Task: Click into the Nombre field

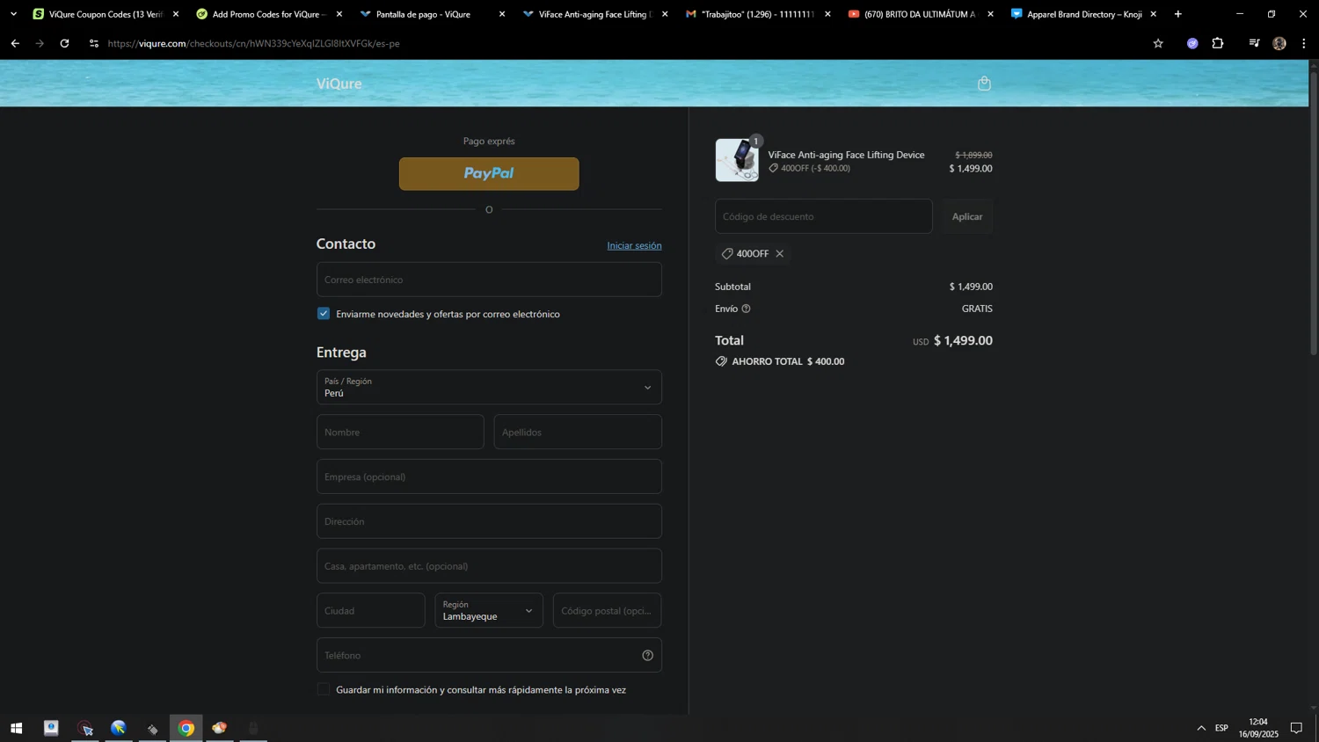Action: 400,432
